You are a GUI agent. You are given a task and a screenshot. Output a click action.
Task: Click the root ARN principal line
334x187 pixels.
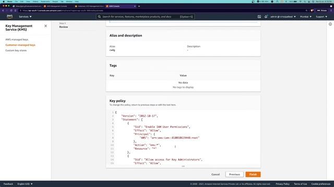tap(170, 138)
